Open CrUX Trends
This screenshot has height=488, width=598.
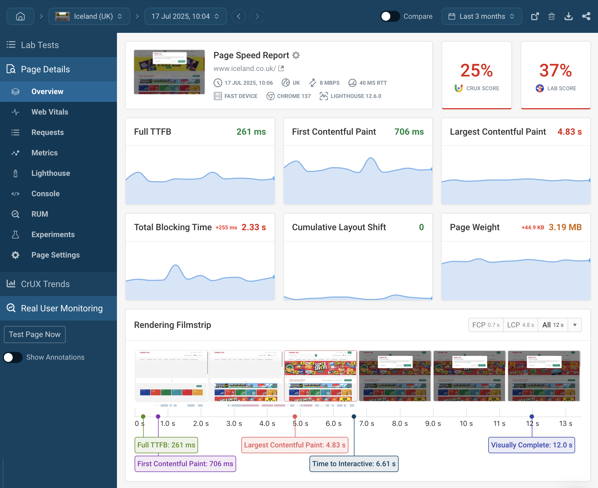(58, 284)
